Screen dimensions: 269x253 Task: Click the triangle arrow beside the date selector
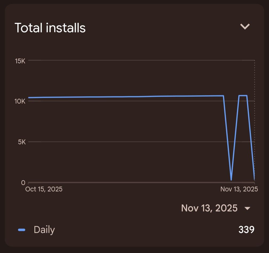click(x=247, y=208)
